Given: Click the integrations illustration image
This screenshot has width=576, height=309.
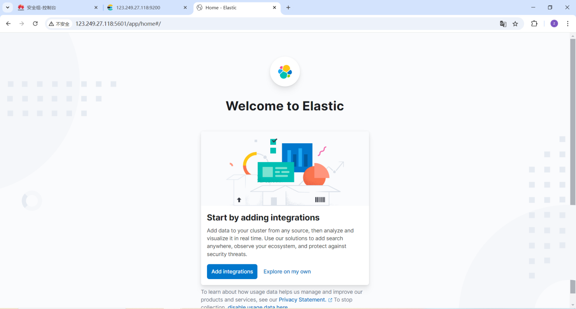Looking at the screenshot, I should coord(285,169).
